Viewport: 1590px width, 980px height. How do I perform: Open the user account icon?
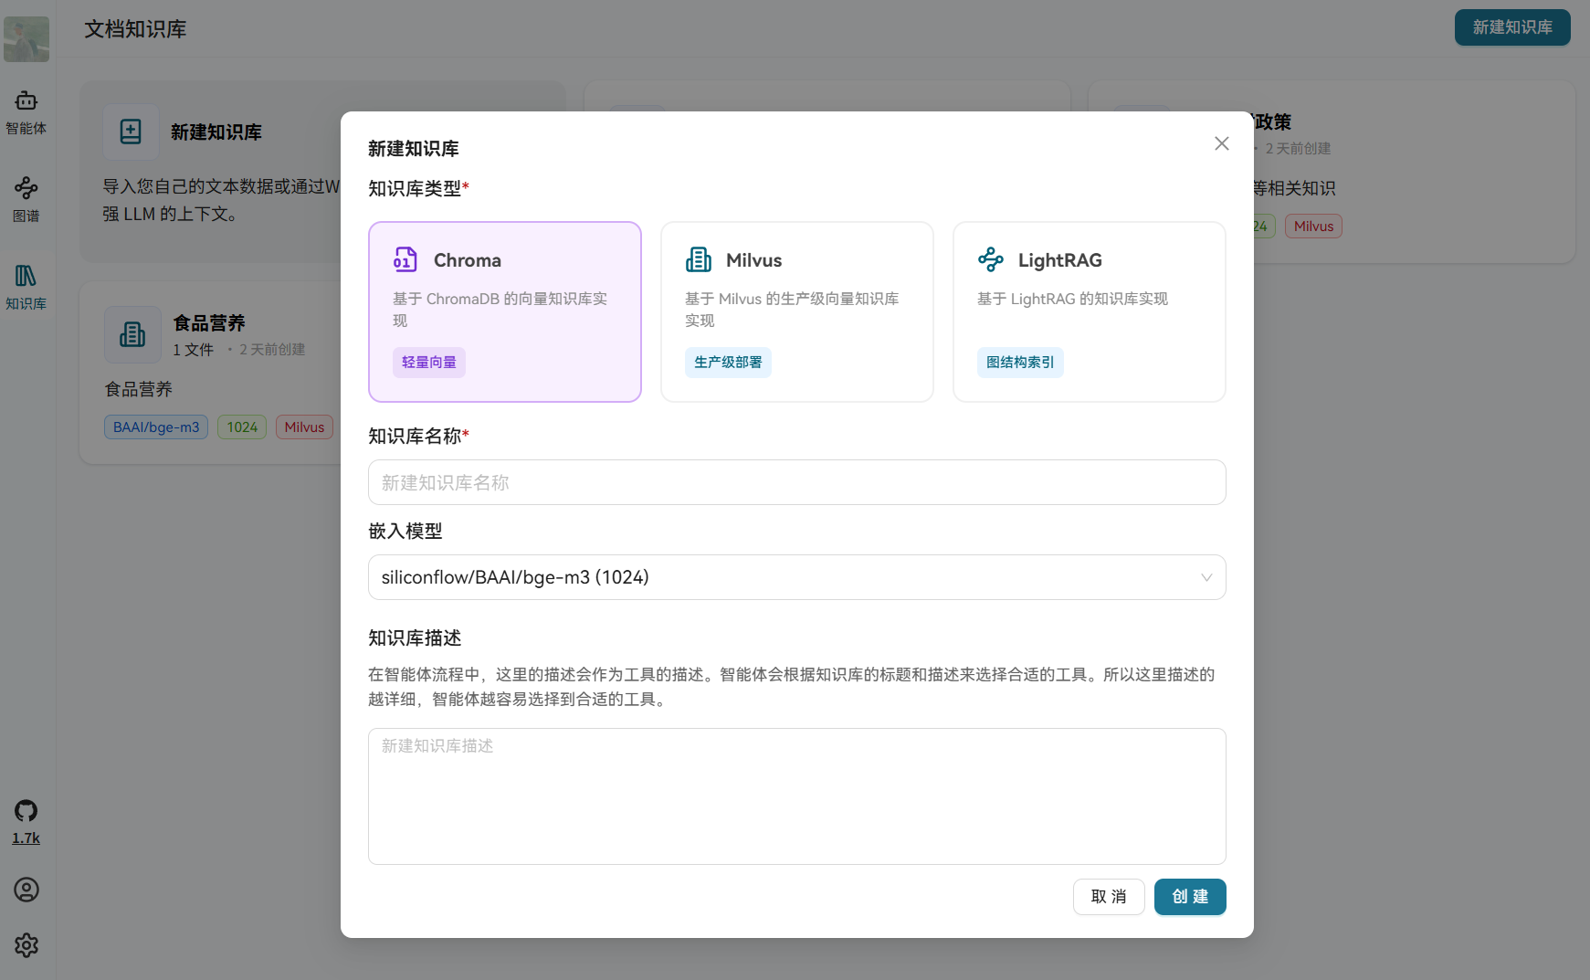(26, 890)
